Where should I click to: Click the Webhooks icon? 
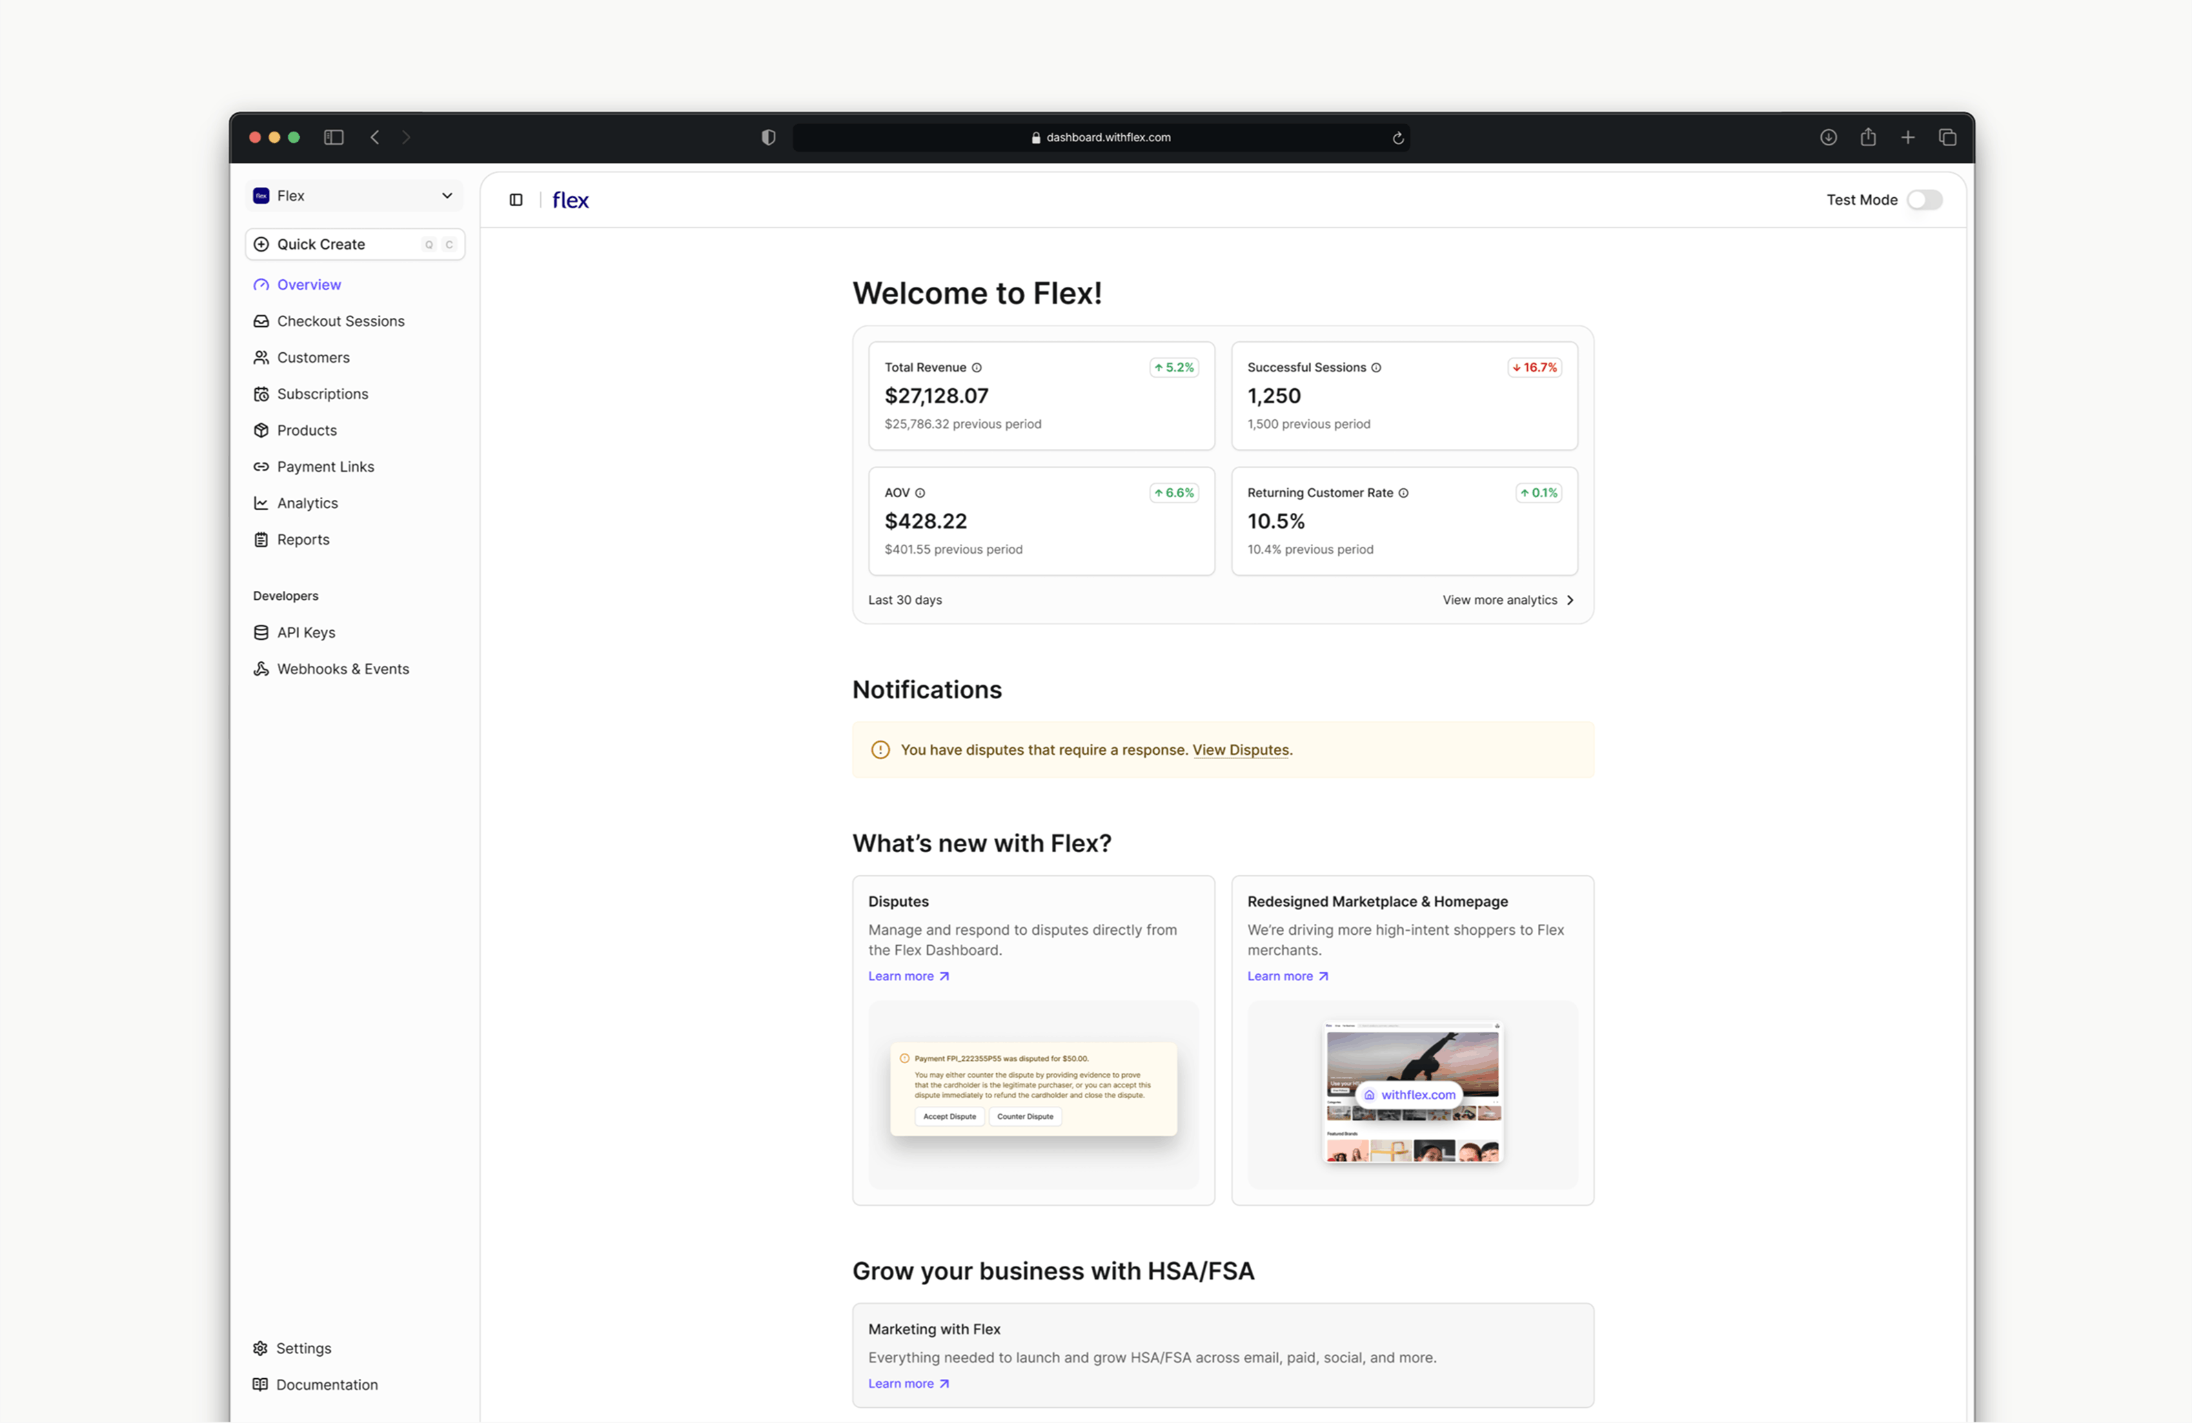261,669
